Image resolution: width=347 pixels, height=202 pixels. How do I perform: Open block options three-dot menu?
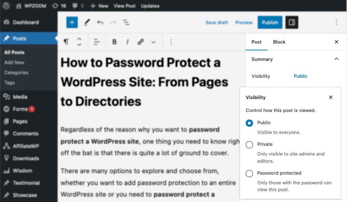click(x=171, y=42)
